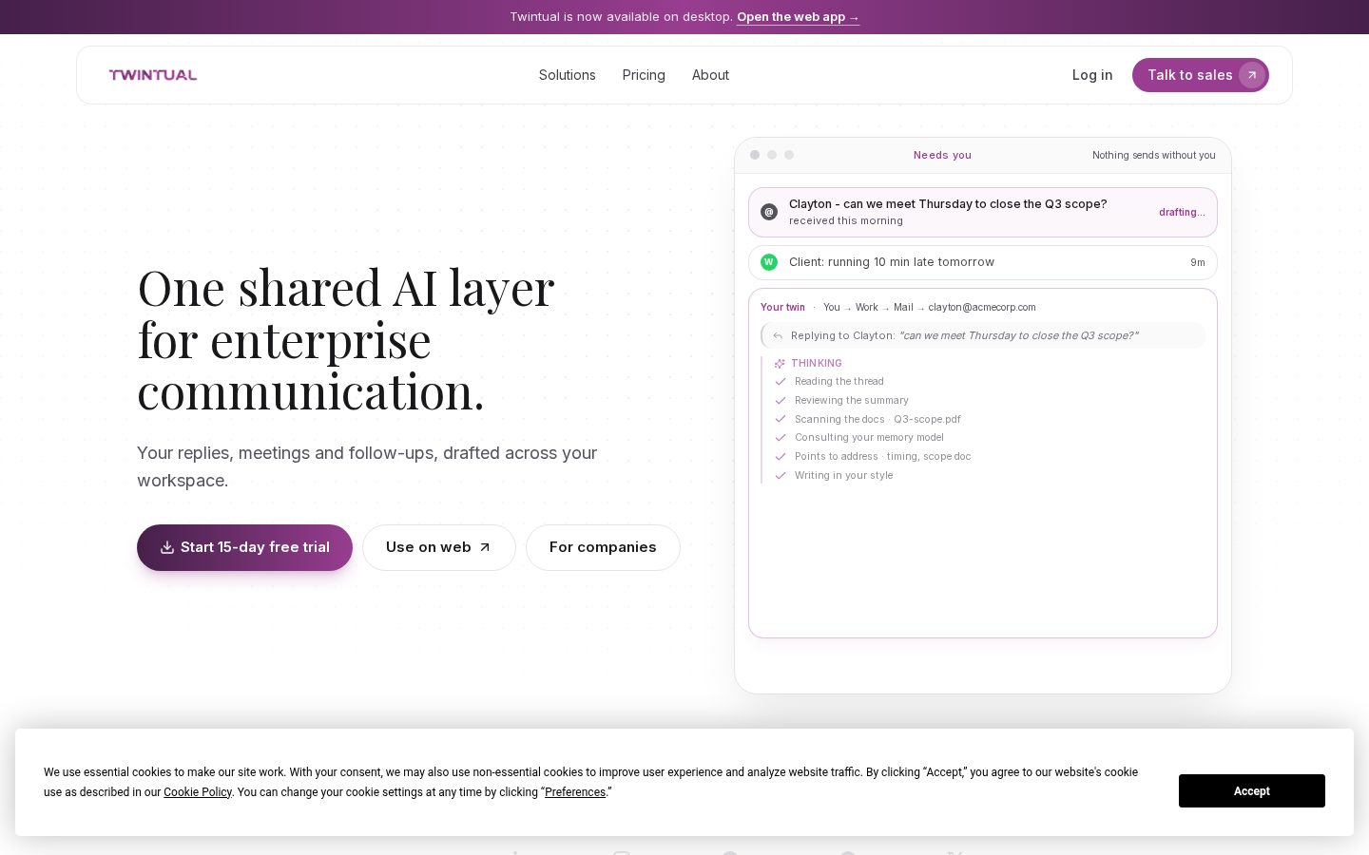Click "Mail" in the twin breadcrumb

(903, 307)
